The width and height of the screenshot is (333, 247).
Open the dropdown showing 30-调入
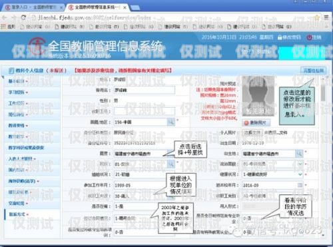pyautogui.click(x=145, y=196)
